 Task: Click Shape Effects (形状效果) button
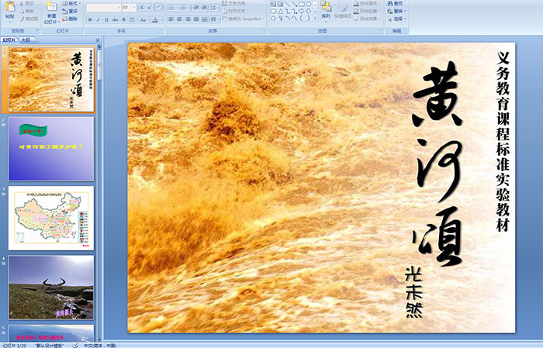pyautogui.click(x=367, y=19)
